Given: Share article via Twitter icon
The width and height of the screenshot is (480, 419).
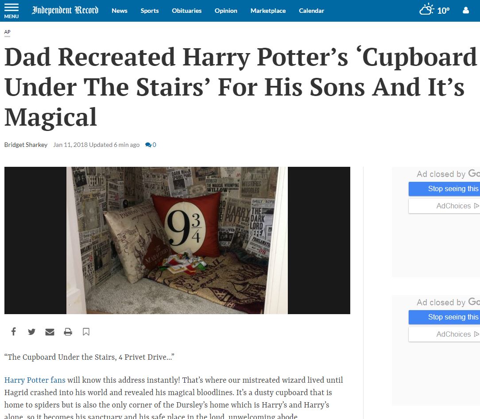Looking at the screenshot, I should [x=31, y=332].
